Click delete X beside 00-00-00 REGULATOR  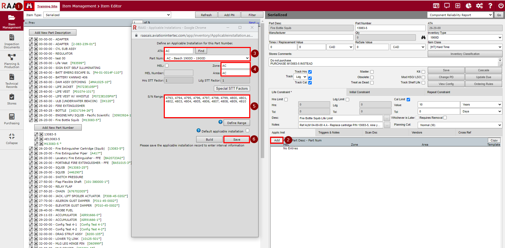(36, 54)
